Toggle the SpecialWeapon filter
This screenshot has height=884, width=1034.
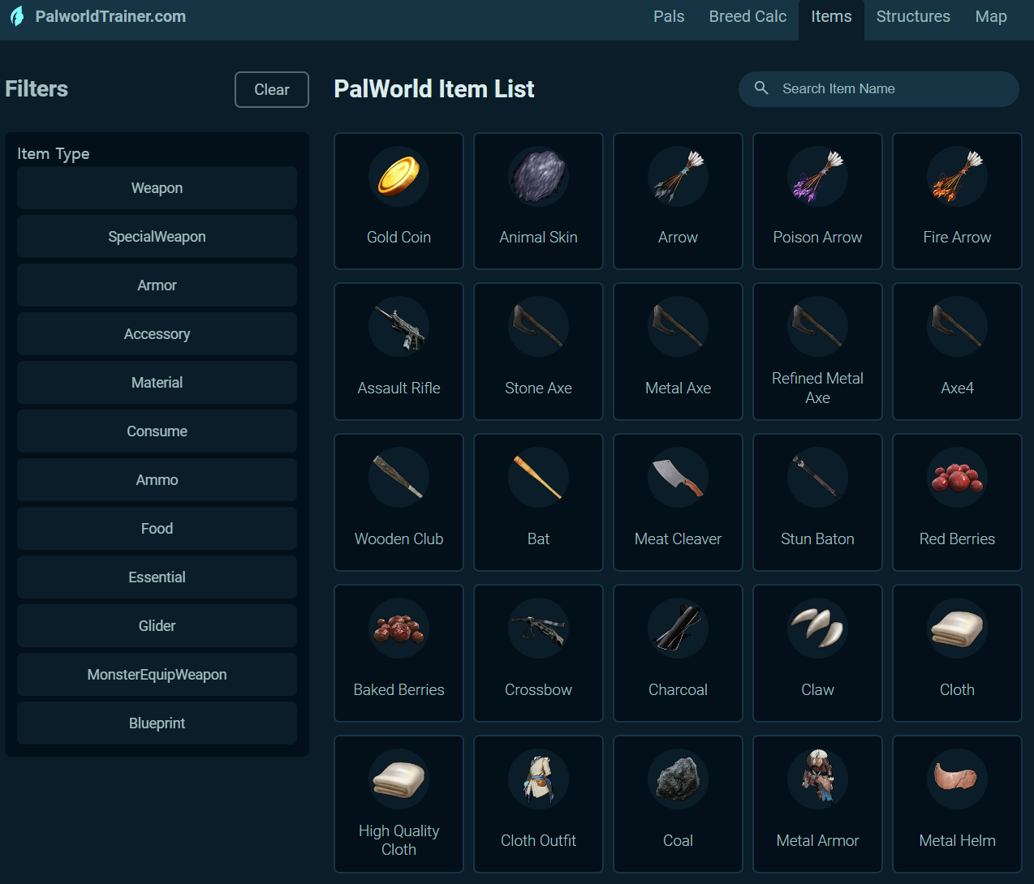(157, 237)
